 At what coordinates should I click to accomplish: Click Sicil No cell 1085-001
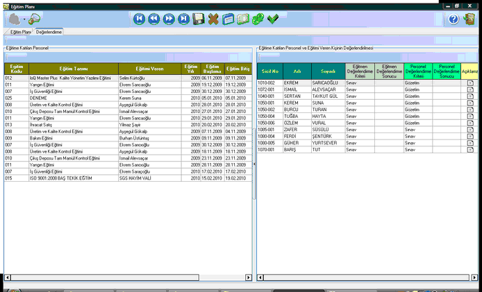click(270, 130)
